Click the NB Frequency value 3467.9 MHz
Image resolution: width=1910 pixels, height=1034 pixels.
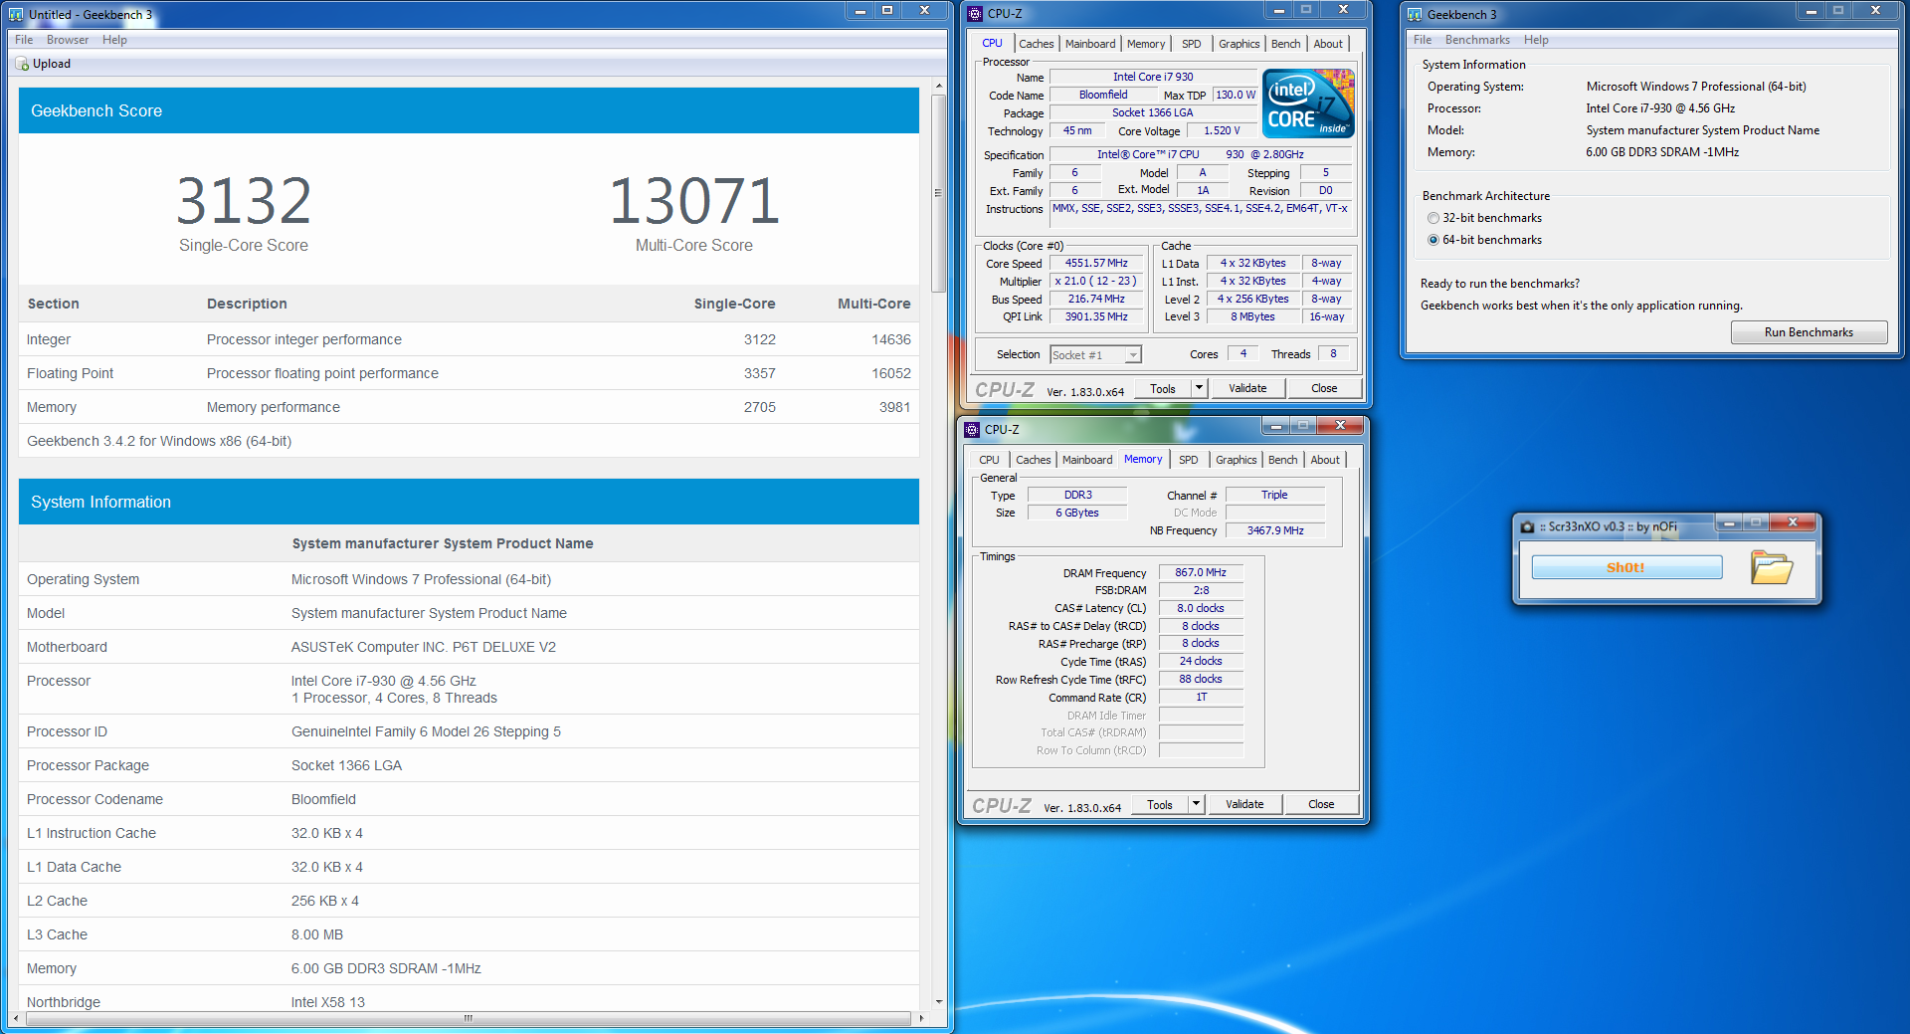pyautogui.click(x=1275, y=530)
